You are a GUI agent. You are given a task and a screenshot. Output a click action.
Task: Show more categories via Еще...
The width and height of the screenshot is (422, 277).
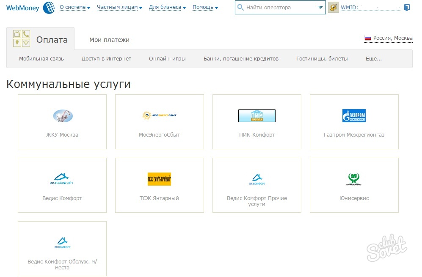tap(373, 59)
